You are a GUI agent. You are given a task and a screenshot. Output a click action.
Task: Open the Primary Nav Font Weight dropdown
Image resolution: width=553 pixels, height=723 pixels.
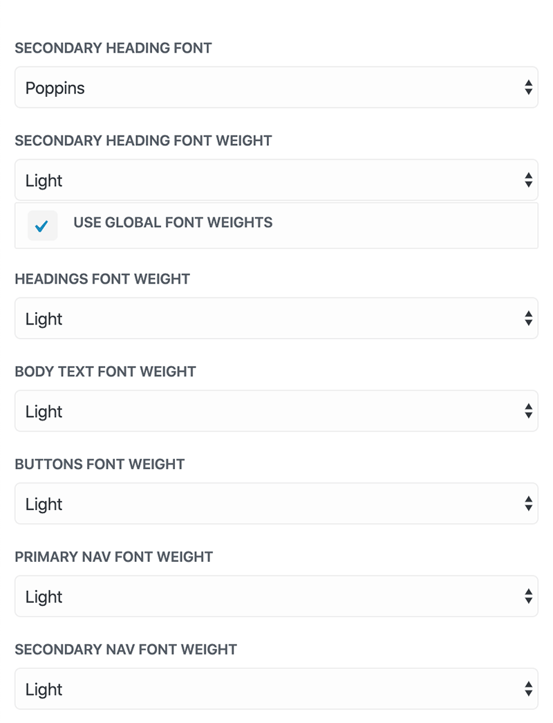click(276, 596)
